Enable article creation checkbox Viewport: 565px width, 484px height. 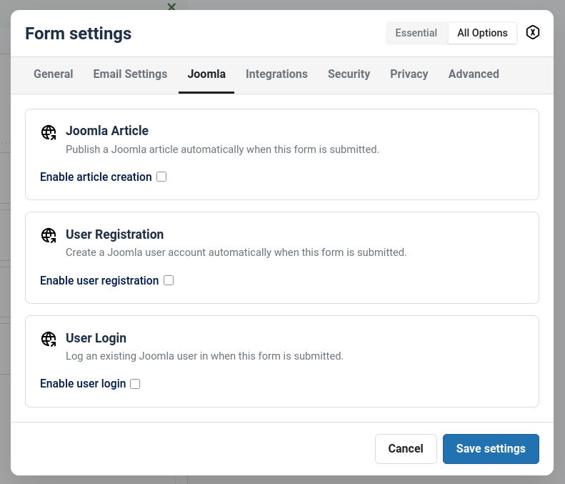pyautogui.click(x=161, y=177)
